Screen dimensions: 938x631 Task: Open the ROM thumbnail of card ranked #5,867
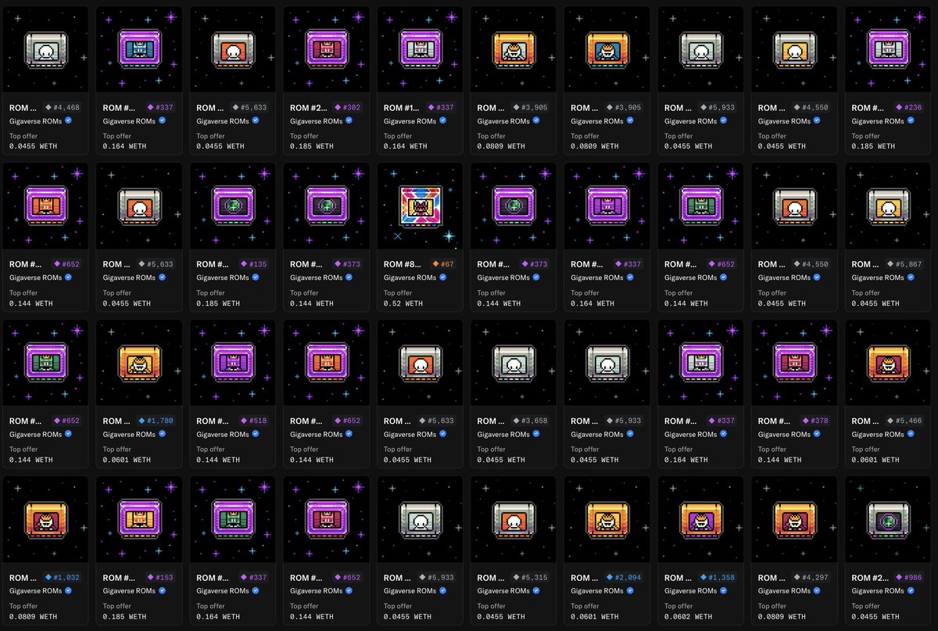pyautogui.click(x=887, y=206)
